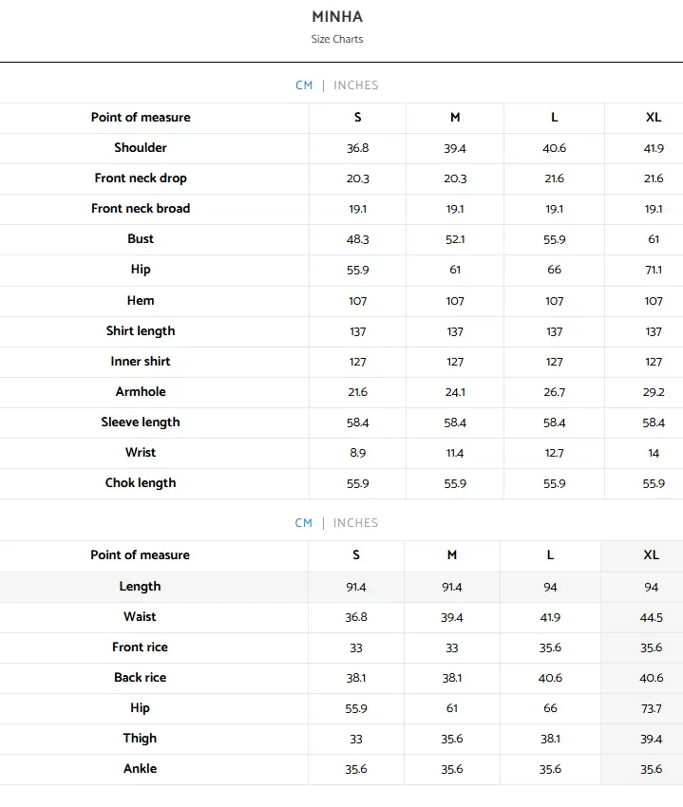Switch the bottom size chart to CM
This screenshot has width=683, height=807.
tap(304, 522)
